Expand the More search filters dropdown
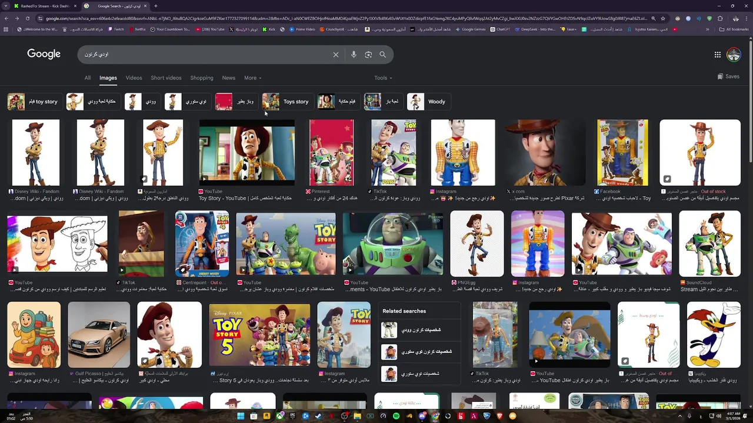 [252, 78]
